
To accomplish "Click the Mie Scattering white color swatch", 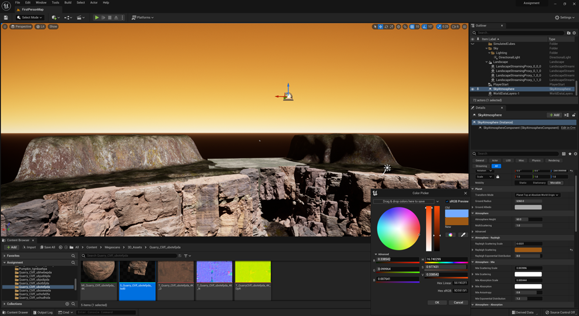I will pos(528,274).
